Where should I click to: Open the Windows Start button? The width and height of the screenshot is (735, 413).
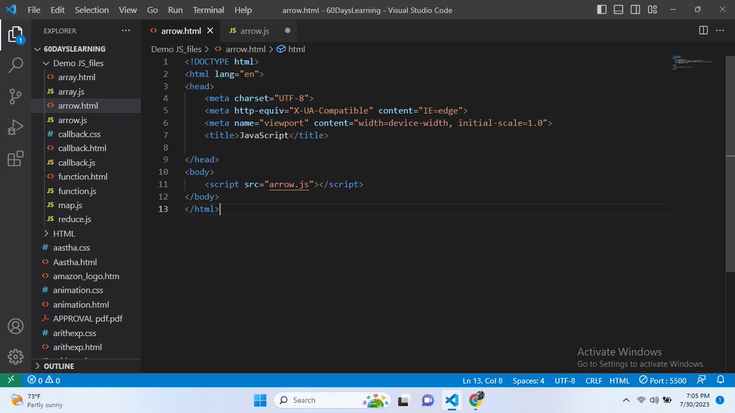click(x=260, y=400)
